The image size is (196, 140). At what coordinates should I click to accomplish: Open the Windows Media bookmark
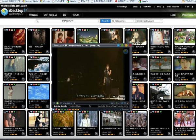30,1
